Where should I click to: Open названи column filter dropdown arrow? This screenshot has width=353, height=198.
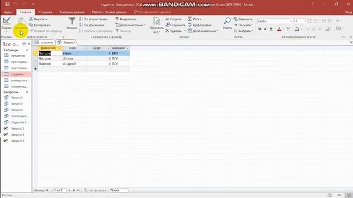click(x=127, y=48)
